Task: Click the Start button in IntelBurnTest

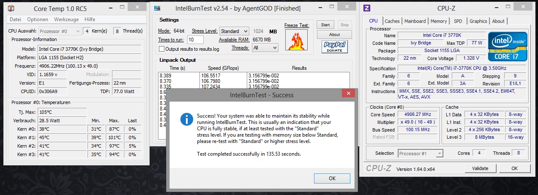Action: pyautogui.click(x=325, y=25)
